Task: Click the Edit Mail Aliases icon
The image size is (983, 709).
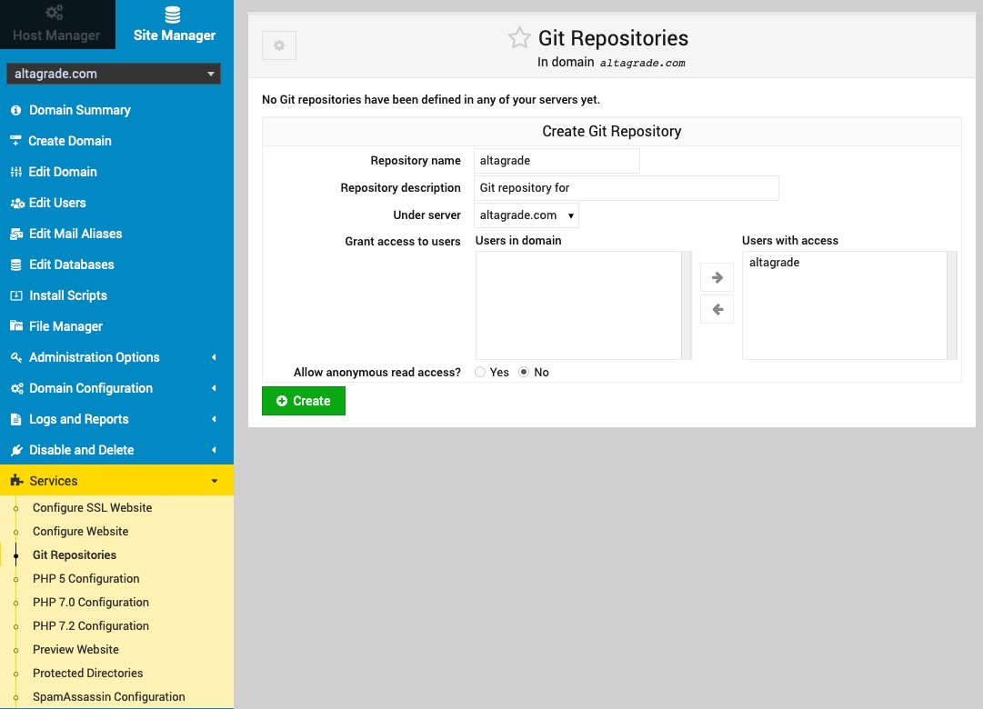Action: click(x=17, y=234)
